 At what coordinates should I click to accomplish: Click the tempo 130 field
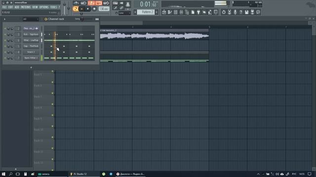click(104, 9)
